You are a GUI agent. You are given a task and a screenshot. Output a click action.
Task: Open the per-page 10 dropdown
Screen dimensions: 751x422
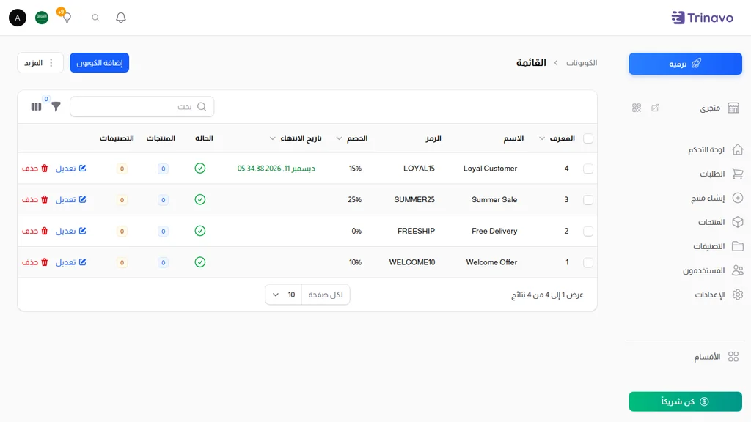[284, 295]
